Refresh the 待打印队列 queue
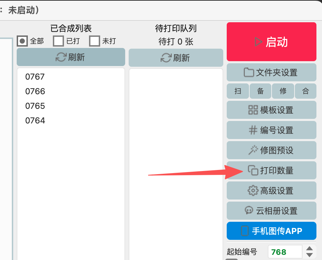Viewport: 322px width, 260px height. [x=176, y=57]
